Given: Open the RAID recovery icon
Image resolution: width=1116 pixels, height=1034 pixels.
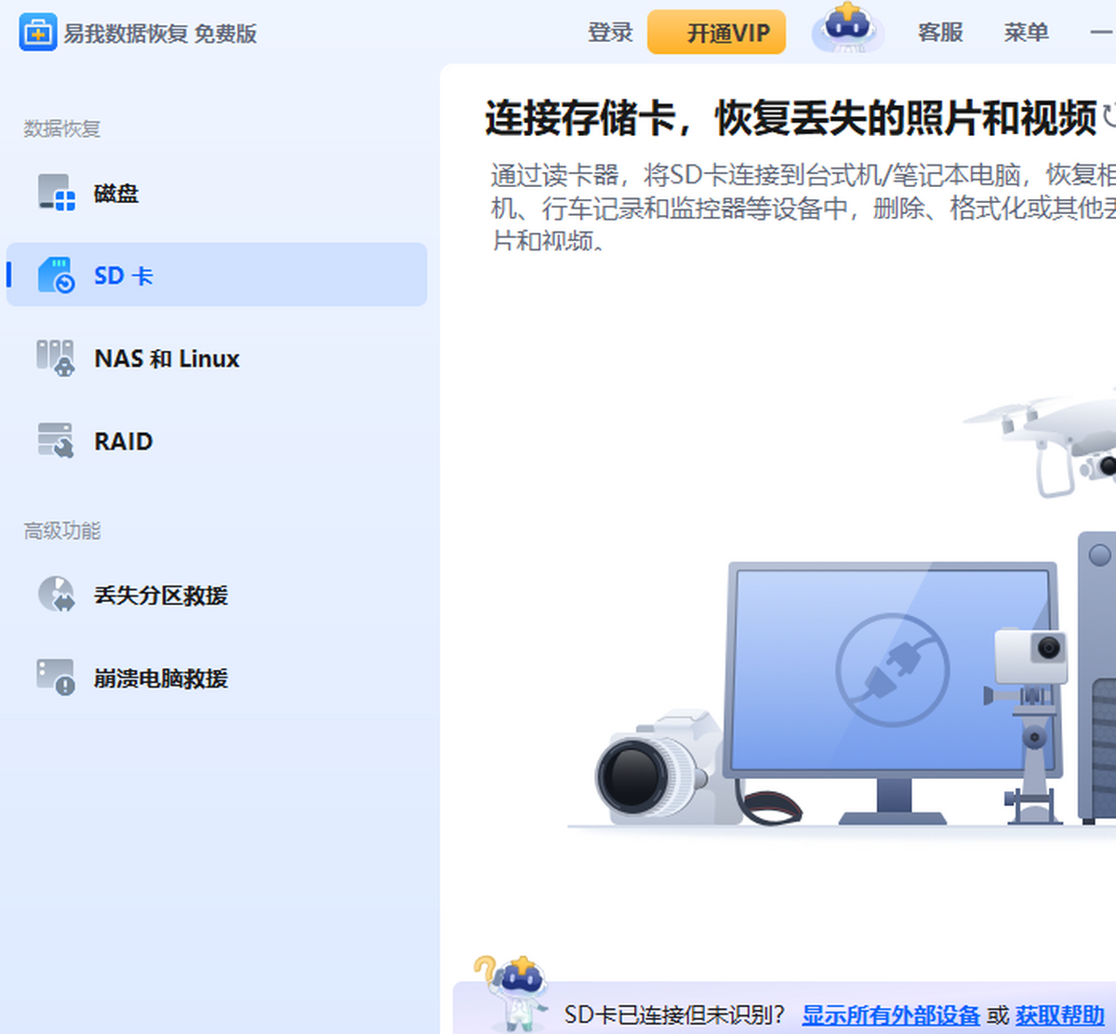Looking at the screenshot, I should tap(53, 440).
